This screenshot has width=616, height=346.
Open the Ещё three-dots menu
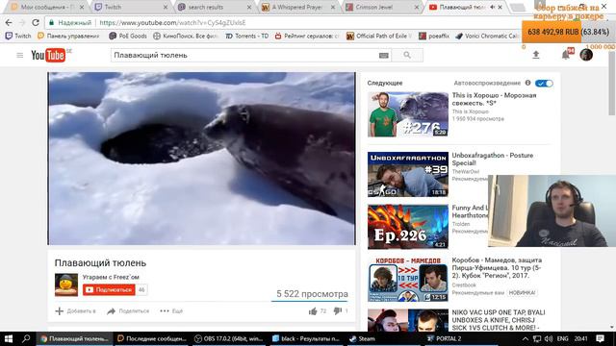pos(165,311)
